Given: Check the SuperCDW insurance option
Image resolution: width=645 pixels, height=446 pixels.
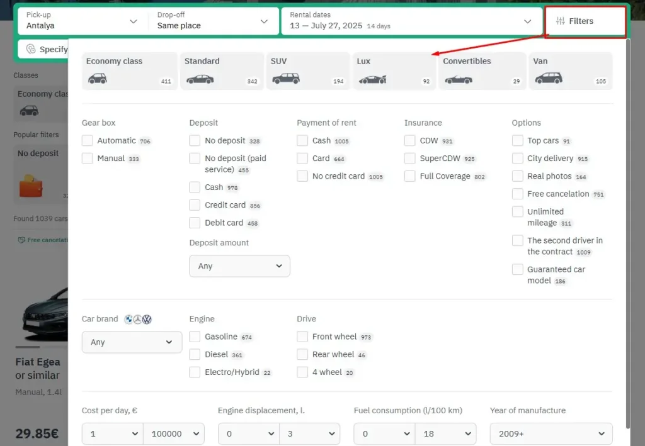Looking at the screenshot, I should [x=409, y=158].
